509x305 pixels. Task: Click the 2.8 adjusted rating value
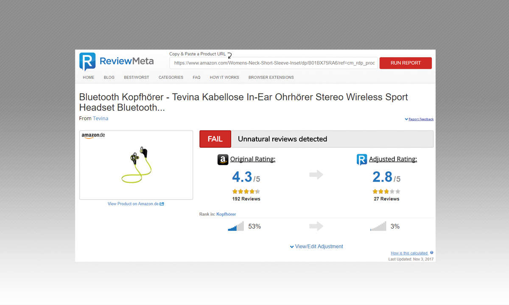[382, 177]
